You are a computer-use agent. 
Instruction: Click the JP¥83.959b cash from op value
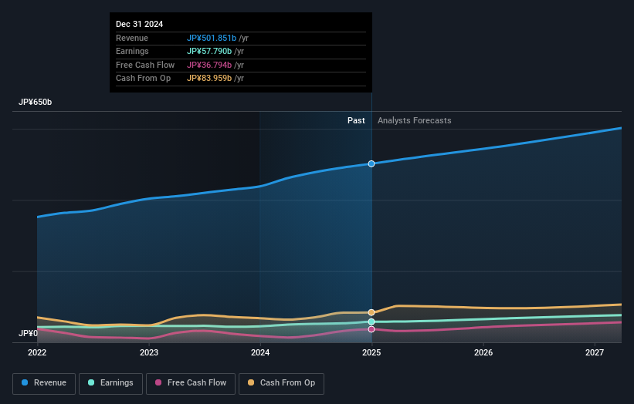(209, 79)
